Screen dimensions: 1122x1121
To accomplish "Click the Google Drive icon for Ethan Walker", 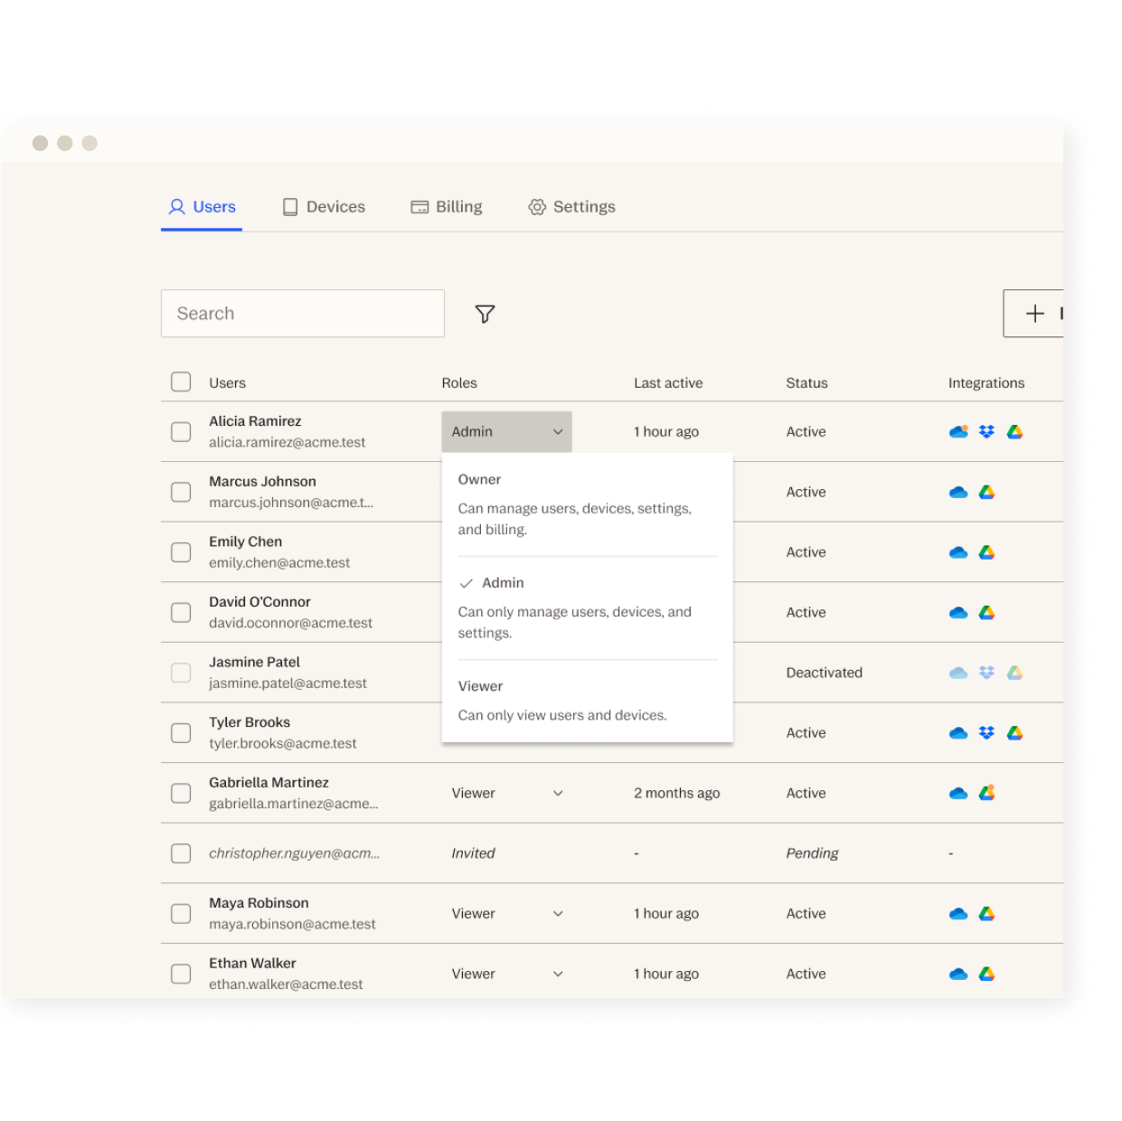I will click(986, 974).
